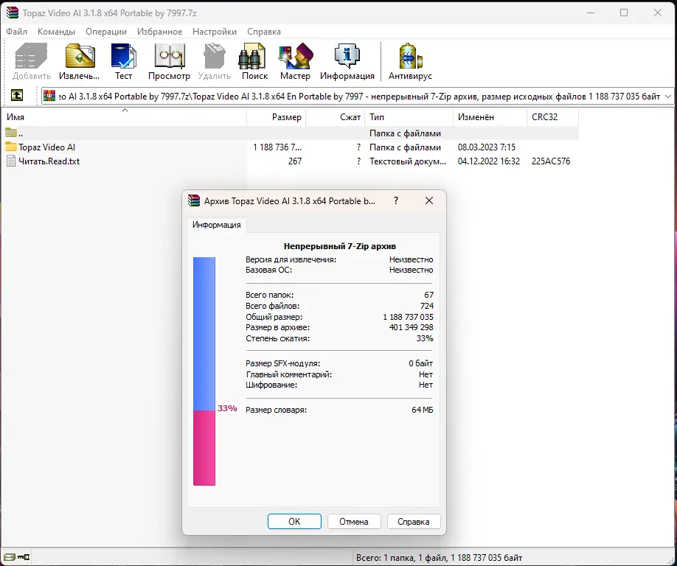
Task: Run the Тест (Test) archive function
Action: click(x=123, y=60)
